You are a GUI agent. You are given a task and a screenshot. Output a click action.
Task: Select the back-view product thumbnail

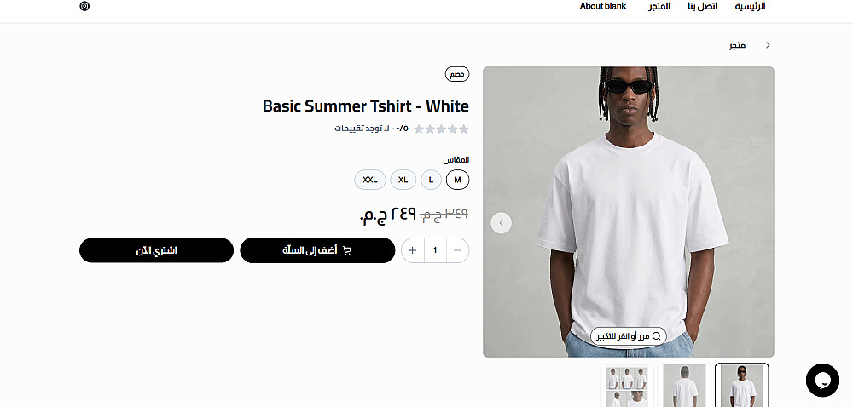(x=684, y=386)
